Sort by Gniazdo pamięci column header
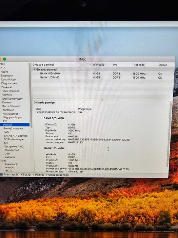Screen dimensions: 178x238 tap(43, 65)
